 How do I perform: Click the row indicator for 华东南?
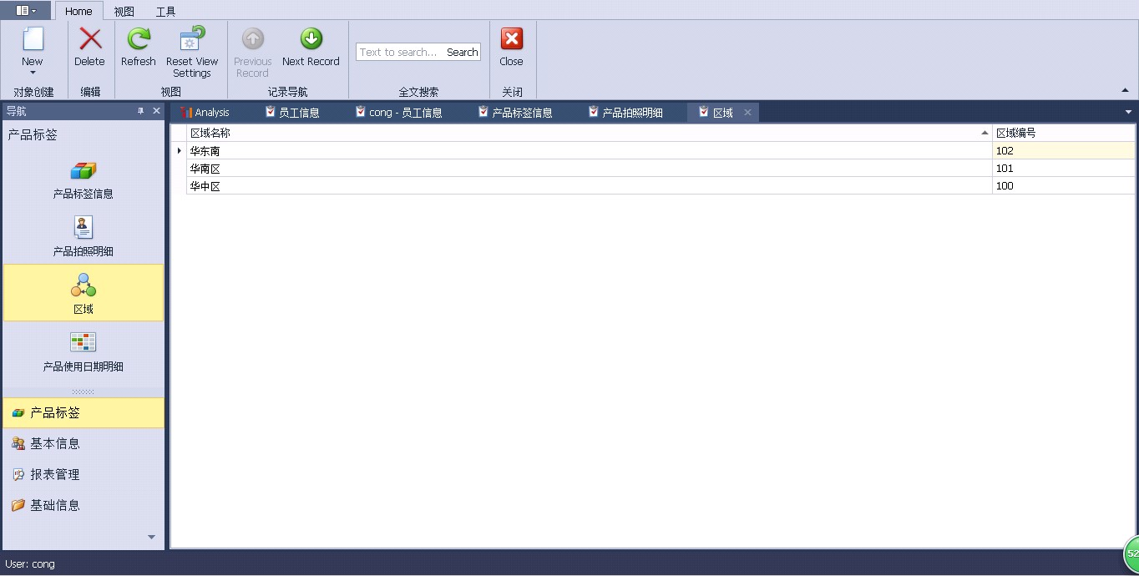[179, 151]
